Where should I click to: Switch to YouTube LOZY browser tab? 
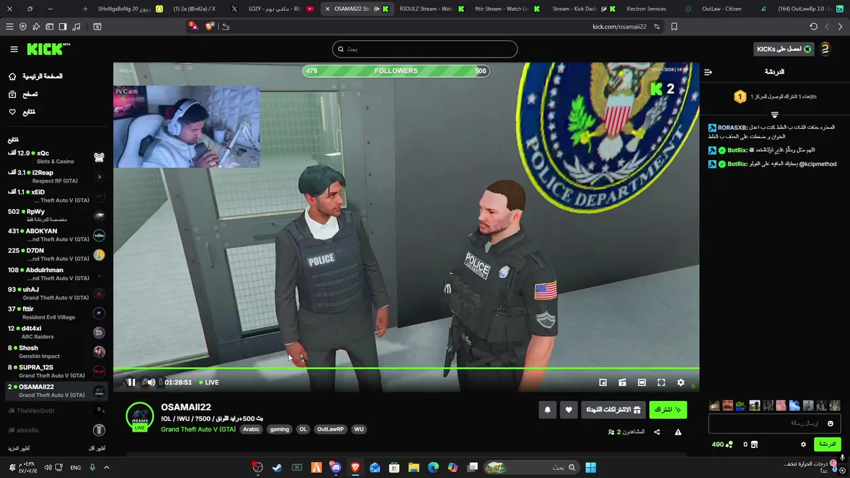280,9
